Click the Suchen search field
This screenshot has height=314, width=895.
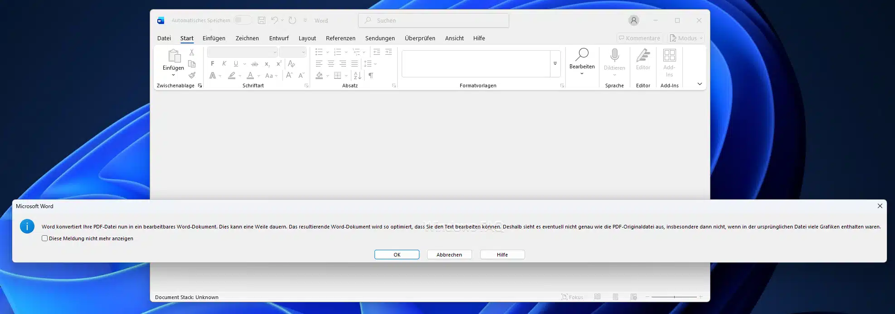click(x=433, y=20)
